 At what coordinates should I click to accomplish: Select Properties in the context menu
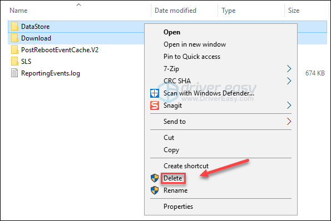pos(178,207)
